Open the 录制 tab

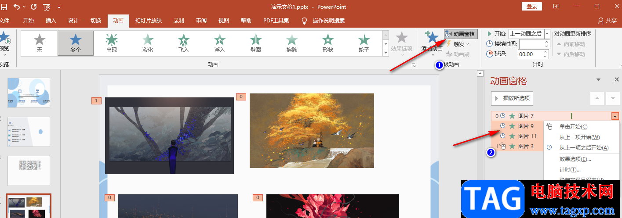pyautogui.click(x=179, y=20)
